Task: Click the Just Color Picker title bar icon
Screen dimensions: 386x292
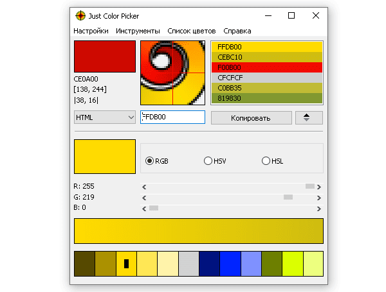Action: pos(80,15)
